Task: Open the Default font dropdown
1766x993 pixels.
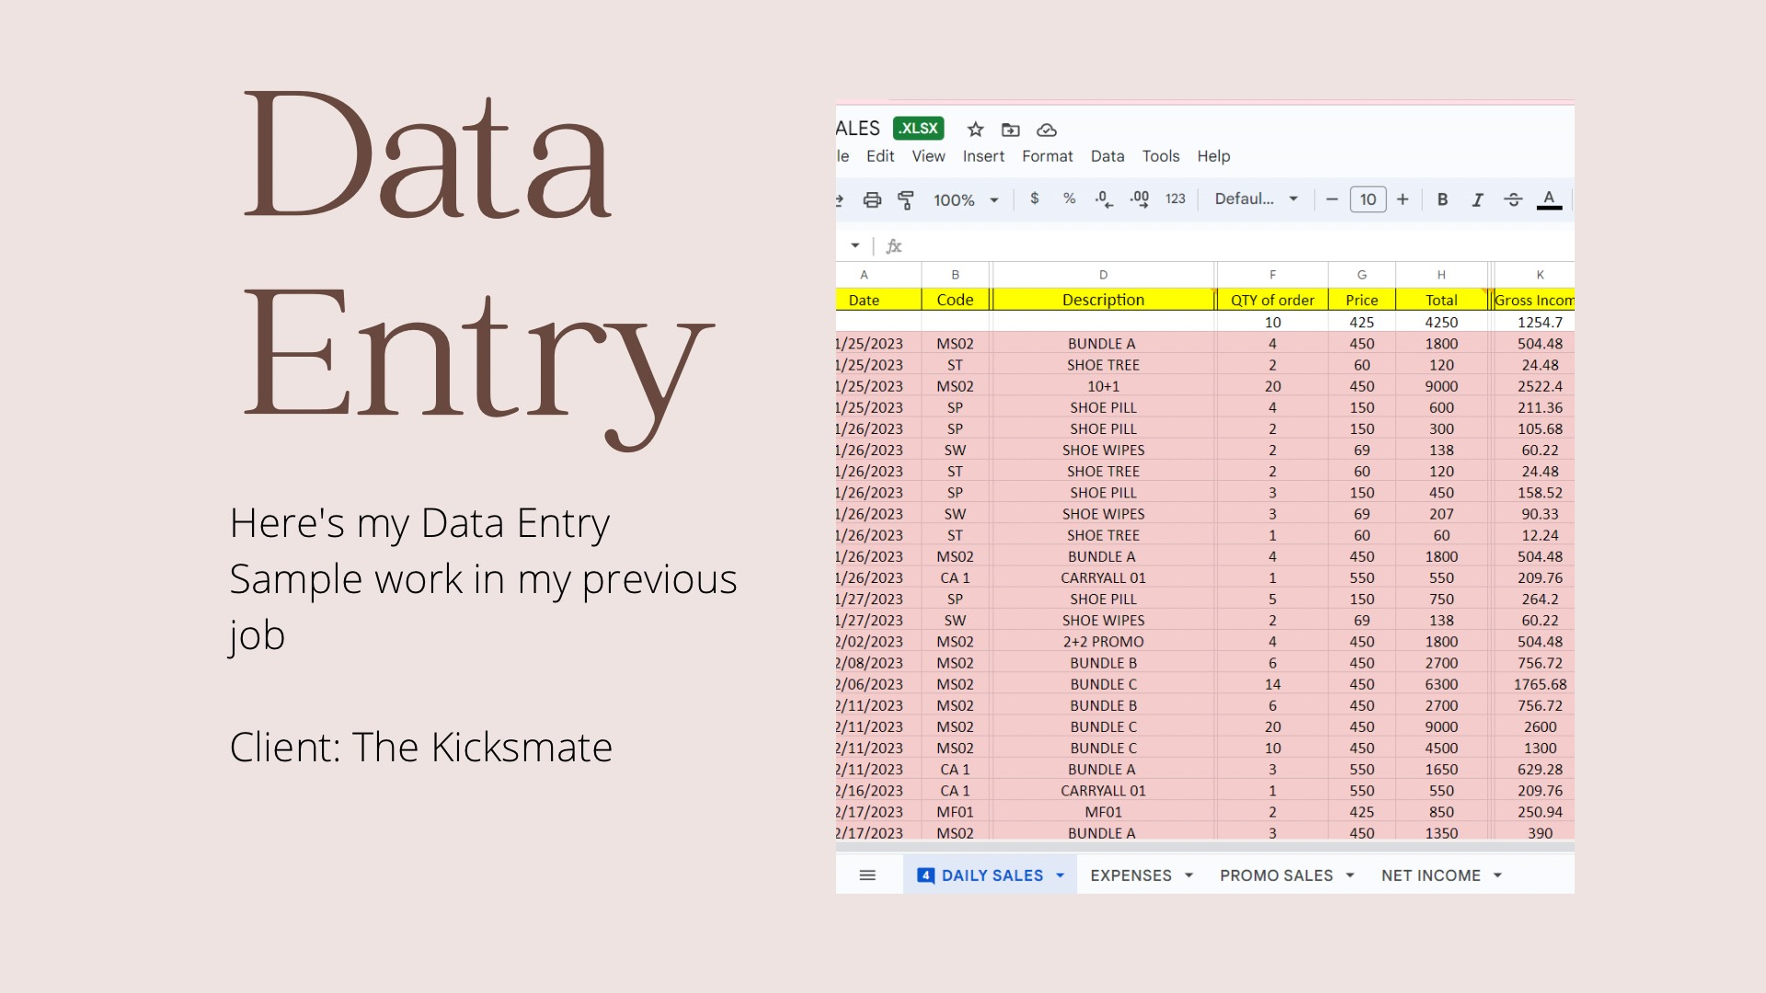Action: pos(1256,199)
